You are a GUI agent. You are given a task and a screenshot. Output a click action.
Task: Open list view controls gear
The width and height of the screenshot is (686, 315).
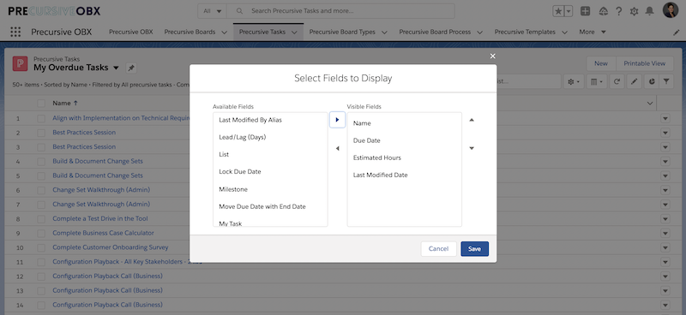coord(574,81)
